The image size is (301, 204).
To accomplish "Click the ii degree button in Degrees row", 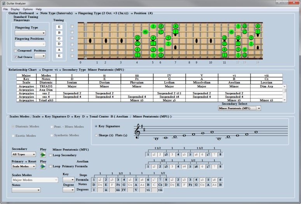I will pyautogui.click(x=106, y=190).
